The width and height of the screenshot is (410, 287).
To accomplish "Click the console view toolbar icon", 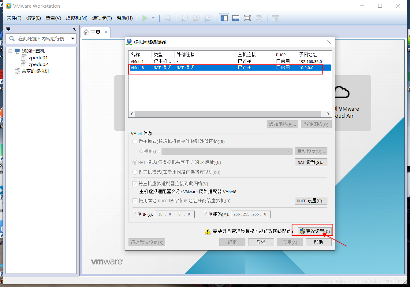I will click(275, 18).
